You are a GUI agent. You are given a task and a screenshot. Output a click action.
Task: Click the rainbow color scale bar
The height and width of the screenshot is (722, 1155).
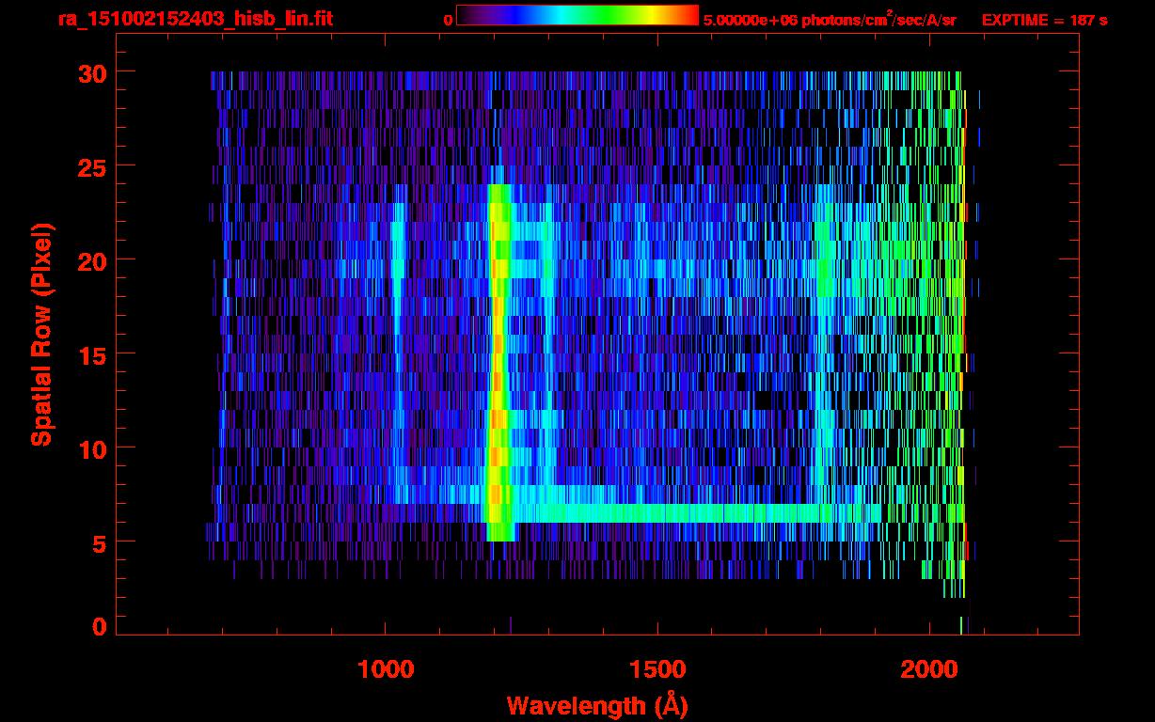(577, 15)
